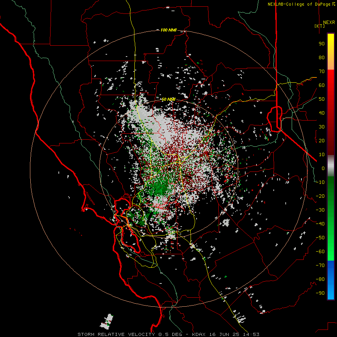Screen dimensions: 337x337
Task: Click the -80 knot scale value
Action: point(320,279)
